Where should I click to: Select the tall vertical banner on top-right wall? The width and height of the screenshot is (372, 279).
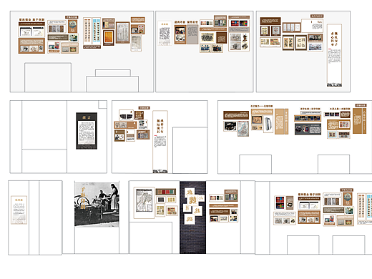[x=334, y=55]
